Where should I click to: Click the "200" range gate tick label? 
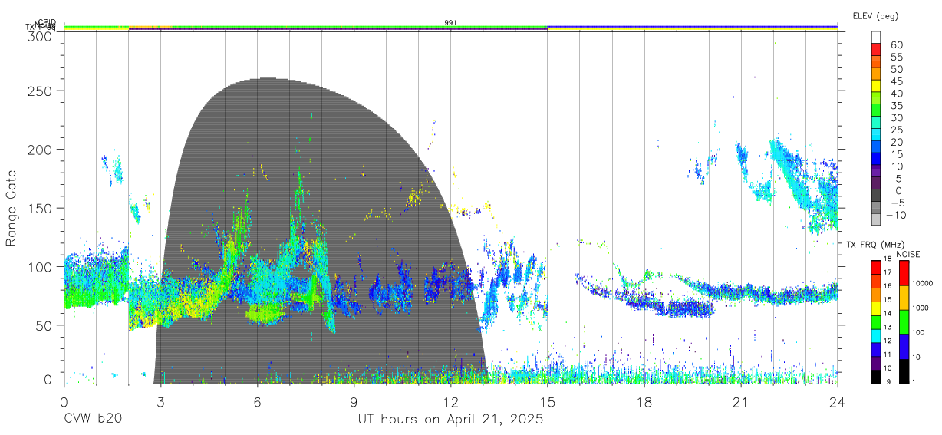pos(38,149)
